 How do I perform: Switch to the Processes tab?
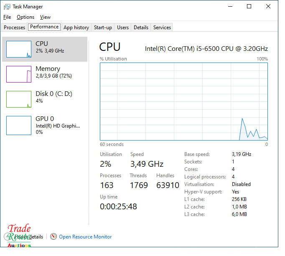(14, 28)
